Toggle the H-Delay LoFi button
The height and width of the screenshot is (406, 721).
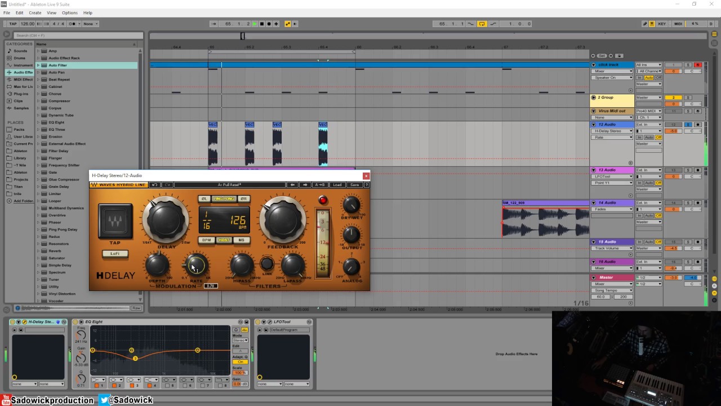click(115, 254)
